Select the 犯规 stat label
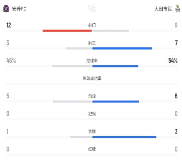182x160 pixels. point(92,114)
